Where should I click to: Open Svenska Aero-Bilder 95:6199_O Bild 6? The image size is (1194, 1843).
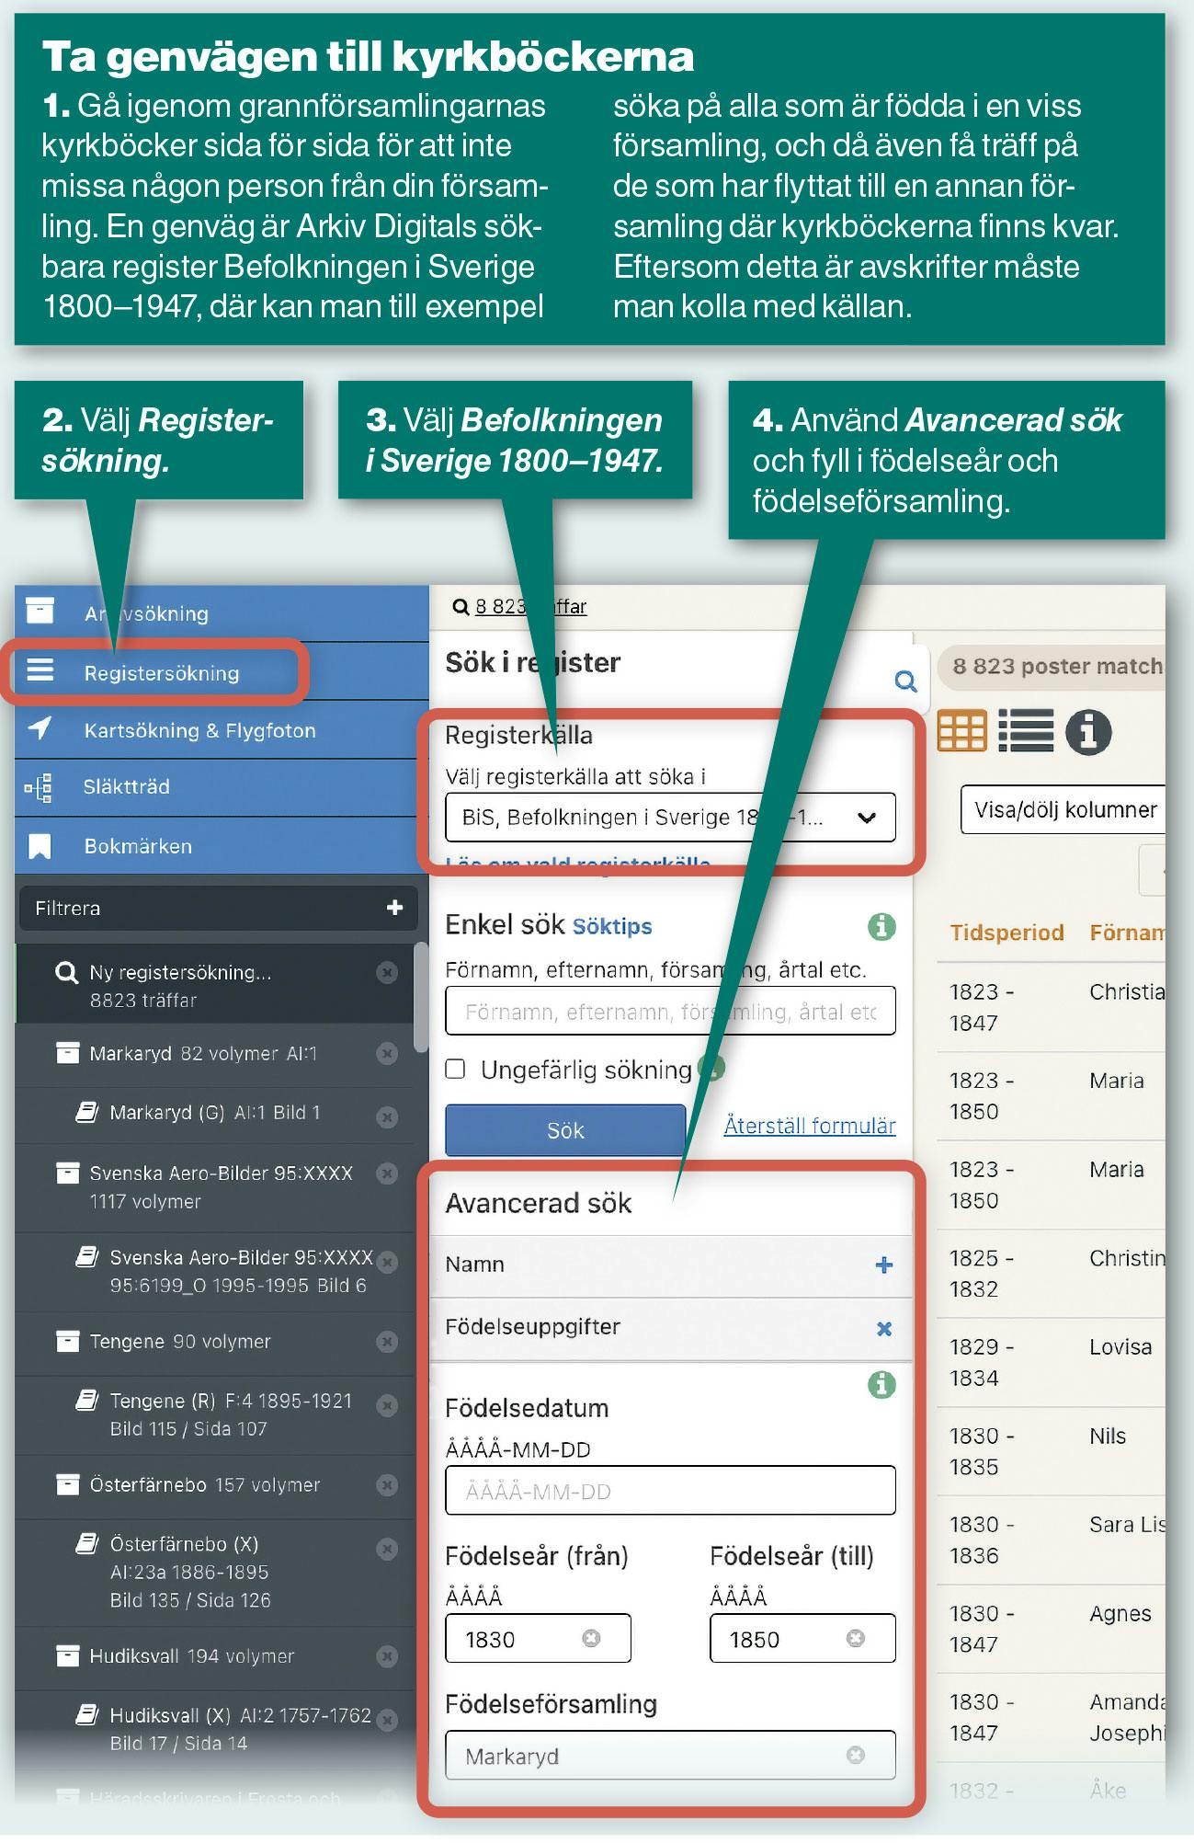tap(215, 1271)
